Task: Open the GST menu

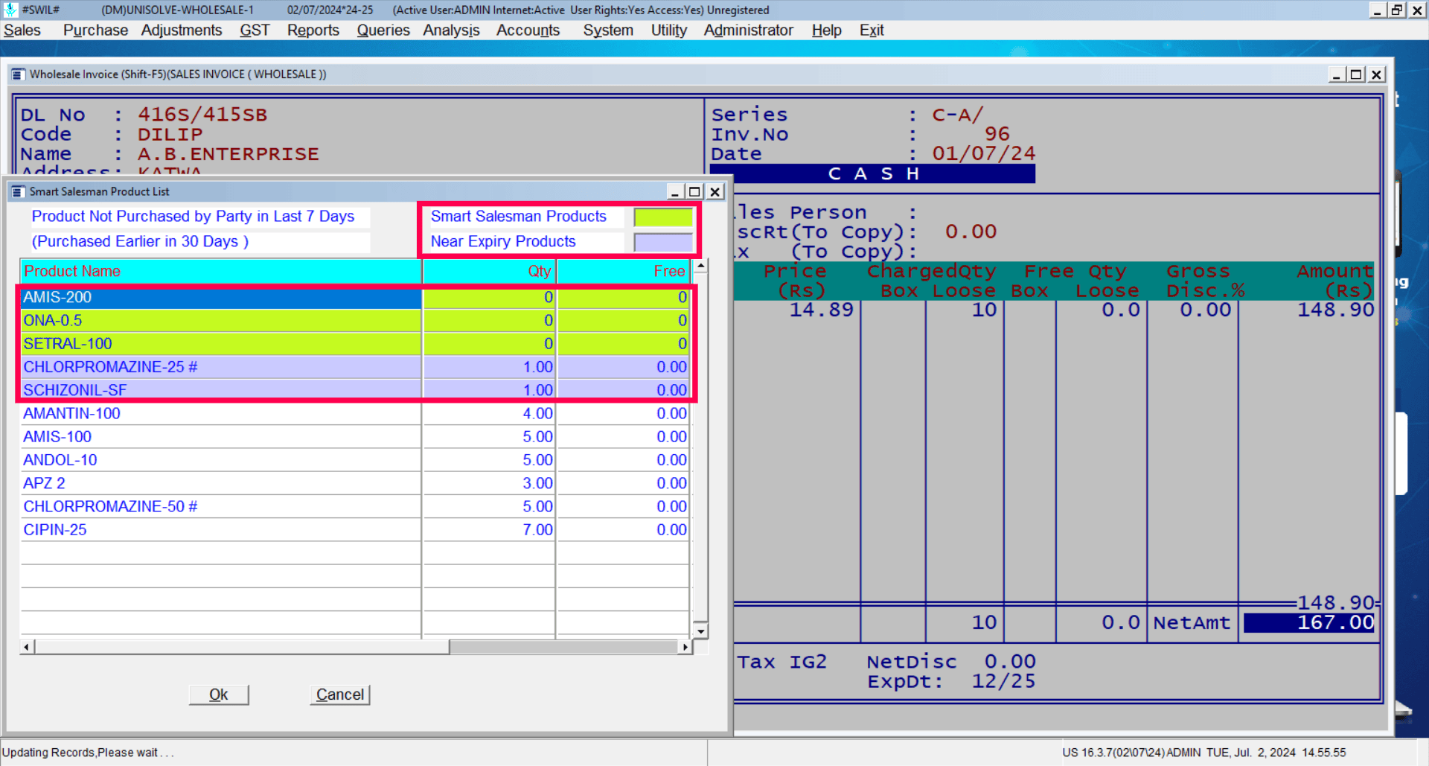Action: coord(255,31)
